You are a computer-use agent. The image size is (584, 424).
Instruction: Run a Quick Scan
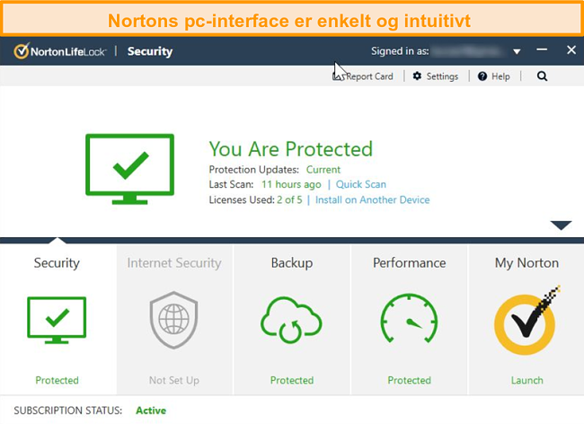[x=361, y=184]
